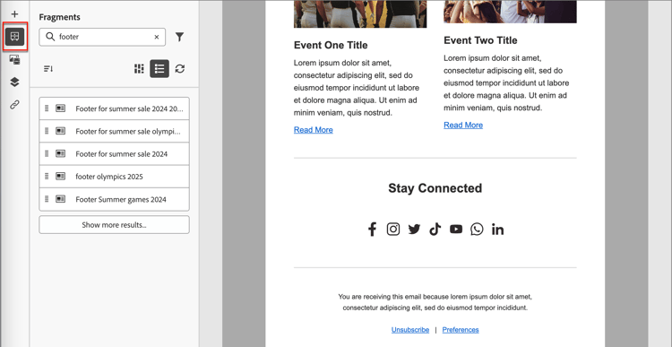Click the LinkedIn social icon
The height and width of the screenshot is (347, 672).
point(497,230)
